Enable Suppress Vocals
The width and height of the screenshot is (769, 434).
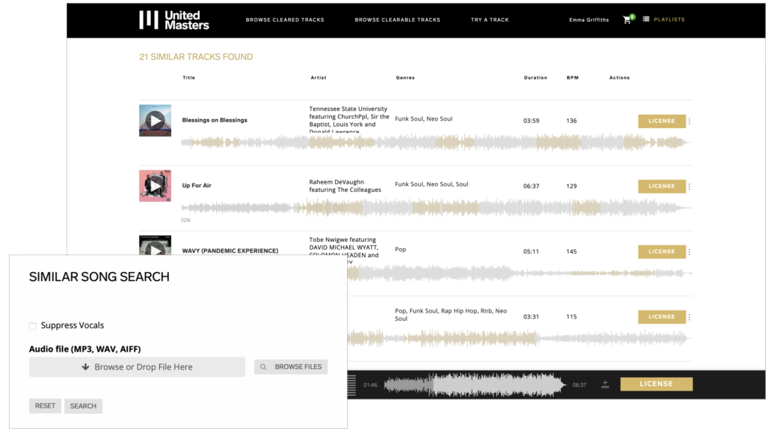[32, 325]
